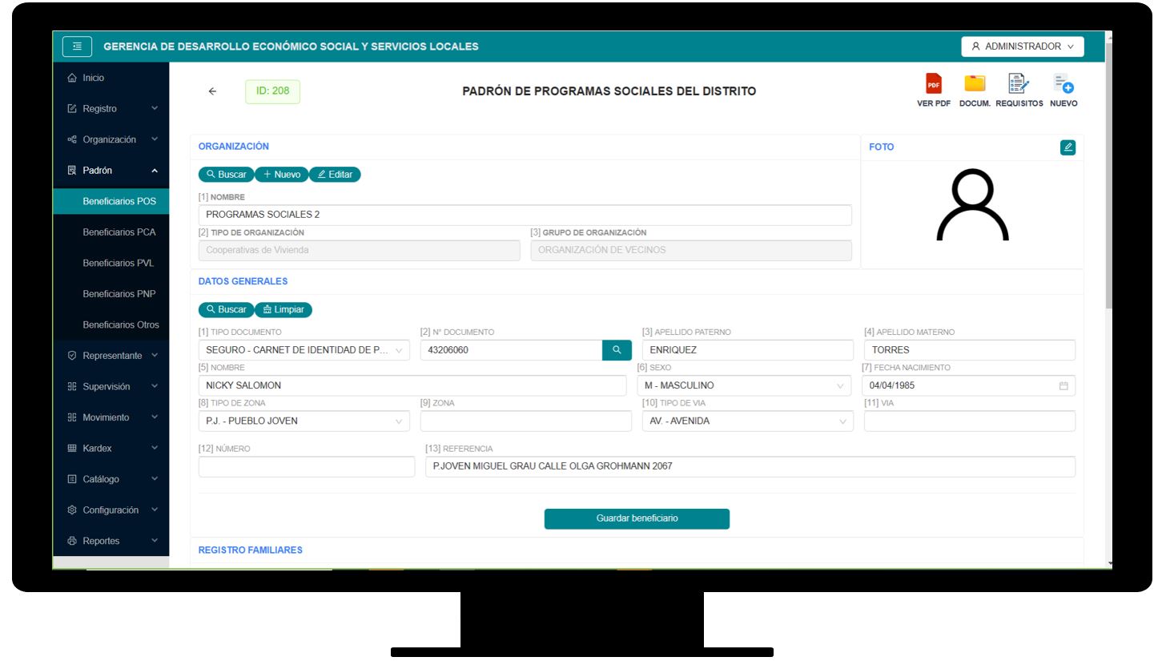Click the VER PDF icon
Viewport: 1170px width, 661px height.
click(933, 85)
